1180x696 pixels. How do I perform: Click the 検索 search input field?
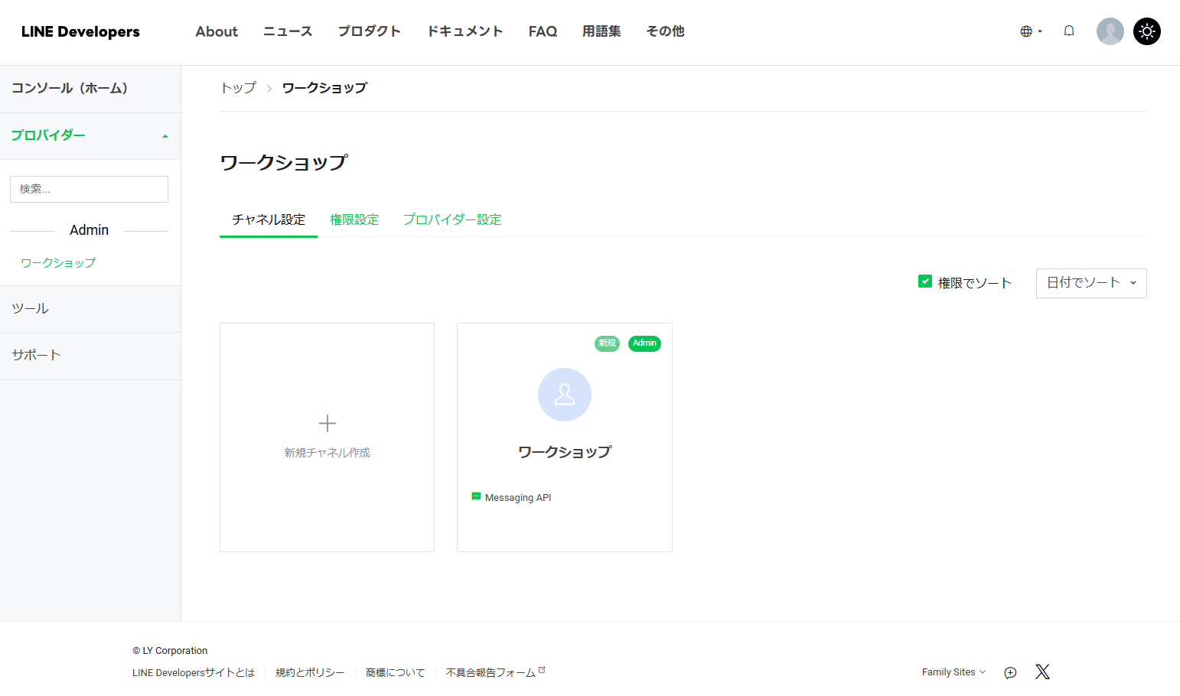tap(89, 188)
